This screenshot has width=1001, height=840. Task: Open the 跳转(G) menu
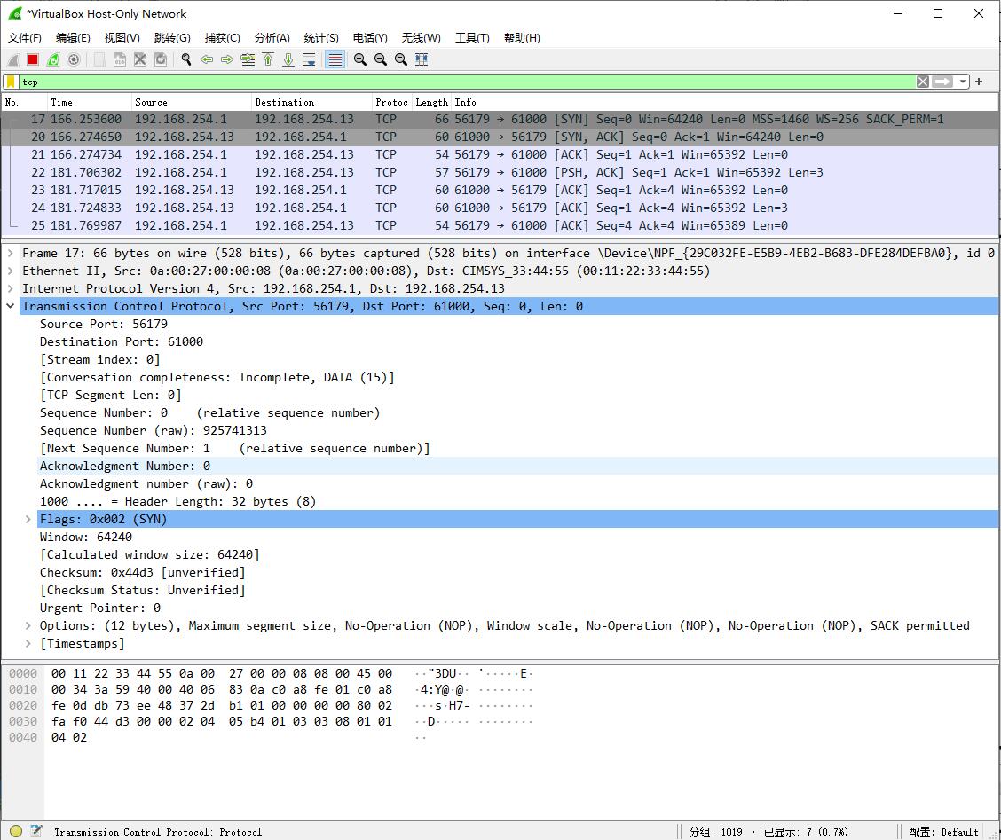(172, 38)
